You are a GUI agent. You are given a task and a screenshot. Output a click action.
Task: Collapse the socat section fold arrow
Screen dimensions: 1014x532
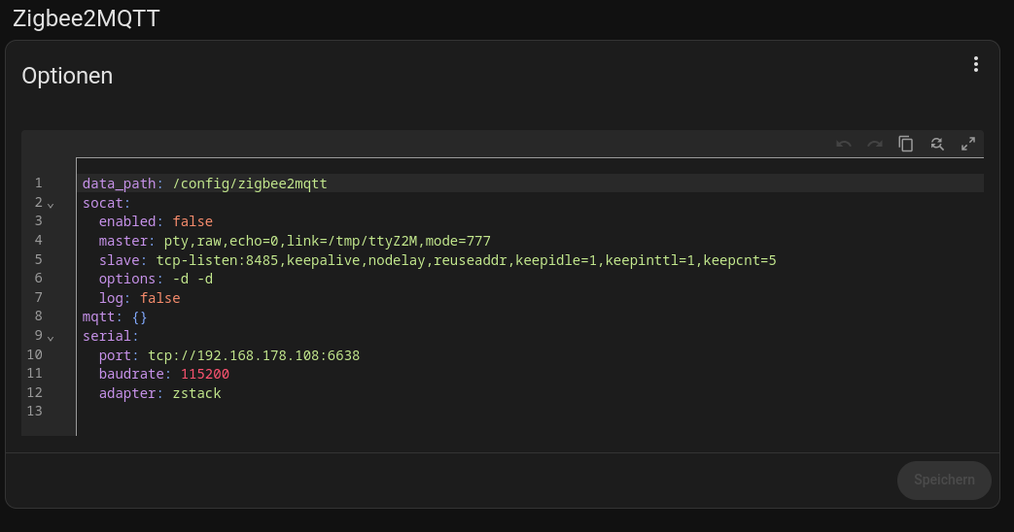point(51,205)
